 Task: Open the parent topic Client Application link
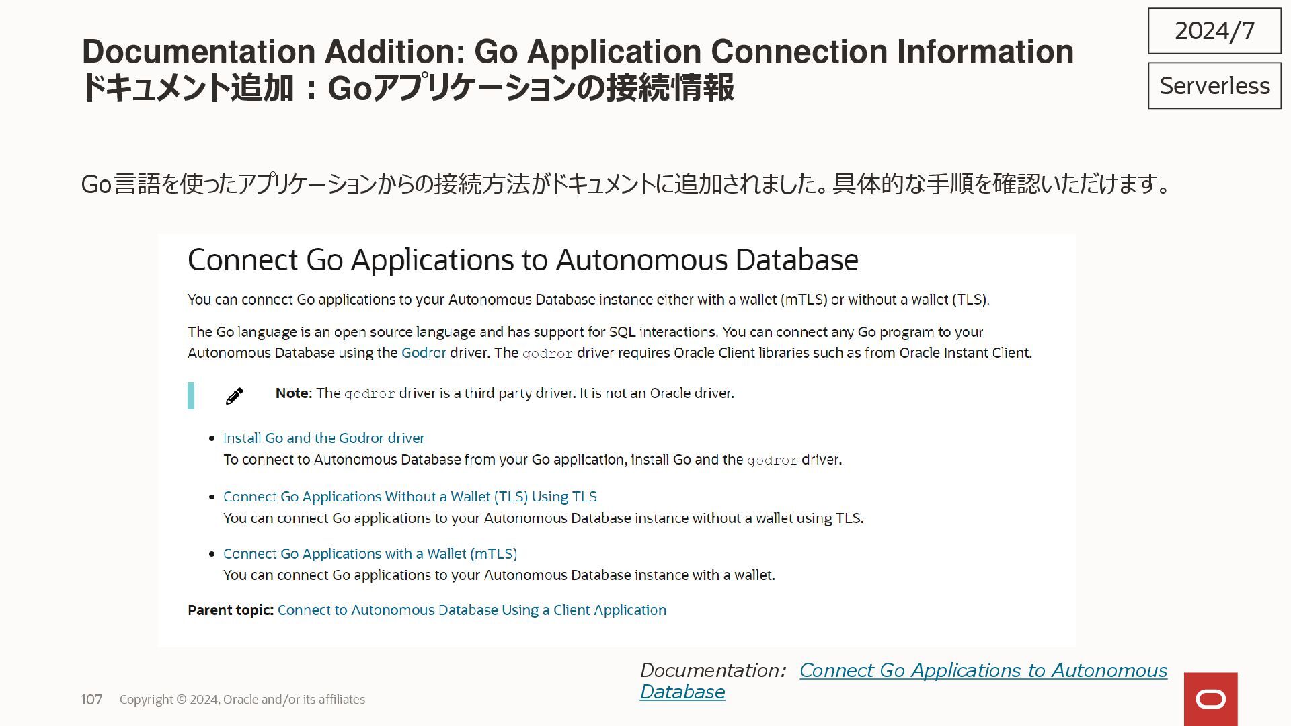point(471,610)
